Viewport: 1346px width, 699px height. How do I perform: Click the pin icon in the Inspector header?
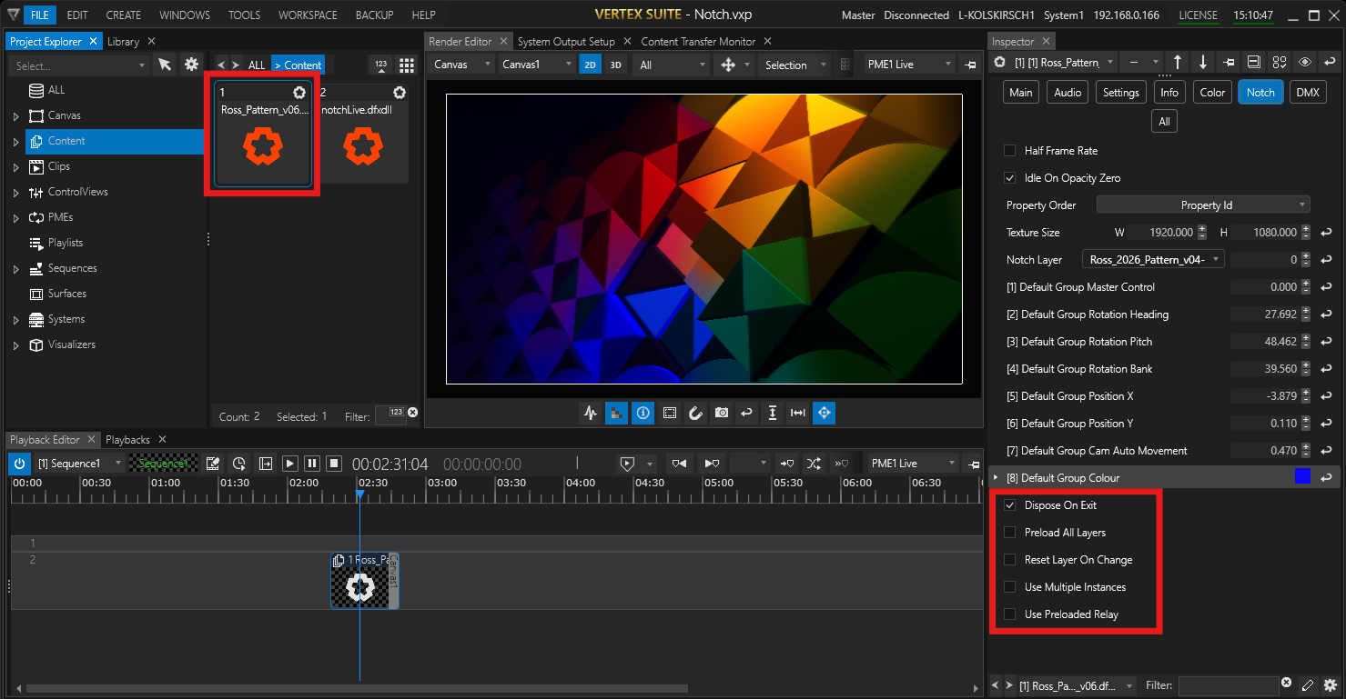pos(1229,62)
